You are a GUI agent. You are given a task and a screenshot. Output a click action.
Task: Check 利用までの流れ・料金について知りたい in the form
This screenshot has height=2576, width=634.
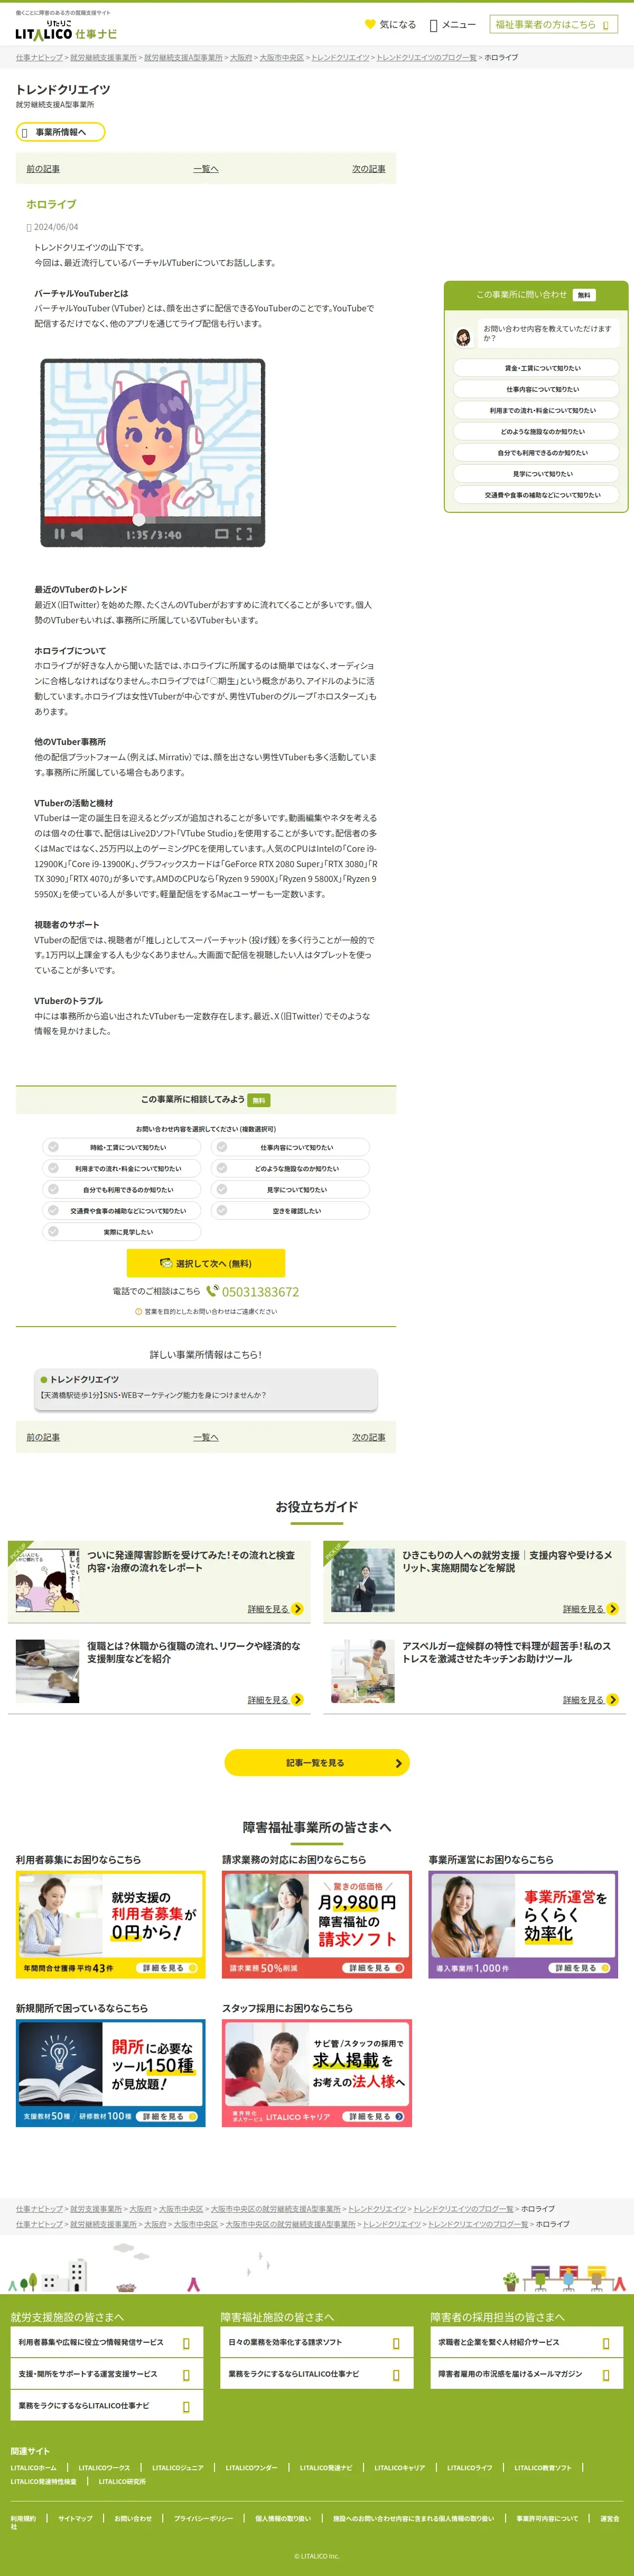point(121,1168)
